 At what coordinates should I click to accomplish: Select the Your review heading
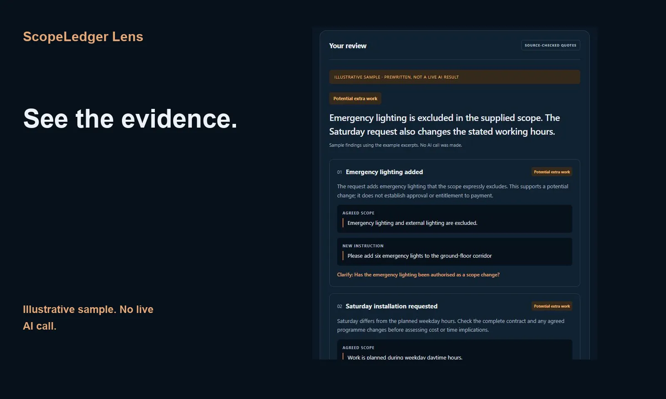coord(348,46)
